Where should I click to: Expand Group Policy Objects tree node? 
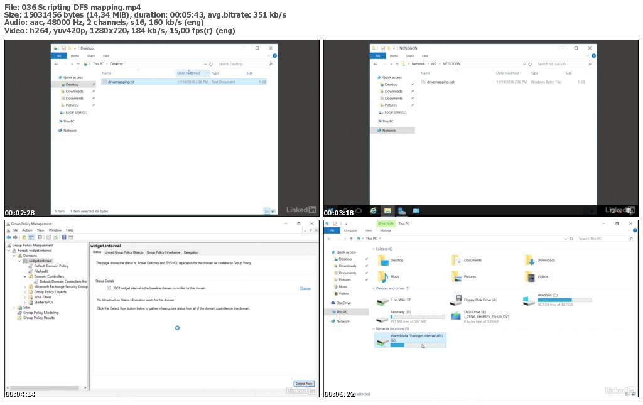coord(25,292)
